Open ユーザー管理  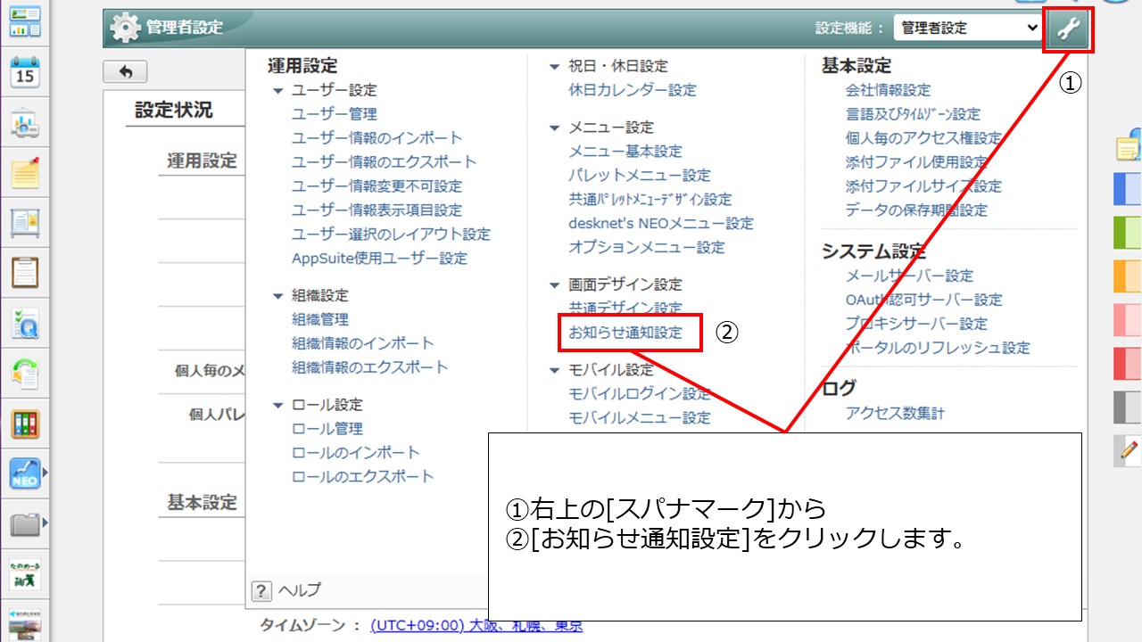click(335, 114)
